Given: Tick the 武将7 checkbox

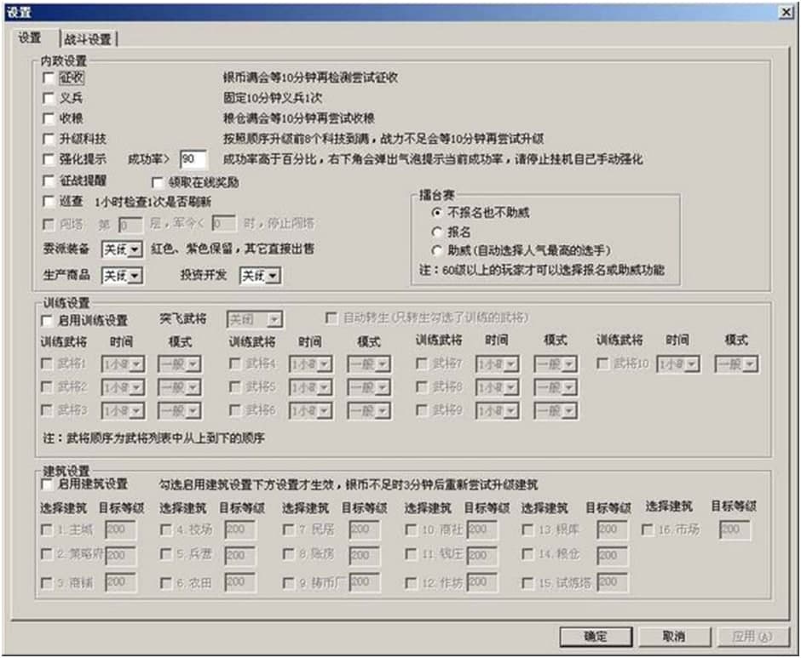Looking at the screenshot, I should coord(422,363).
